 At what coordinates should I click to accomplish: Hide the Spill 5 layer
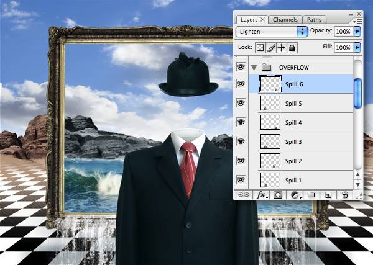point(241,103)
